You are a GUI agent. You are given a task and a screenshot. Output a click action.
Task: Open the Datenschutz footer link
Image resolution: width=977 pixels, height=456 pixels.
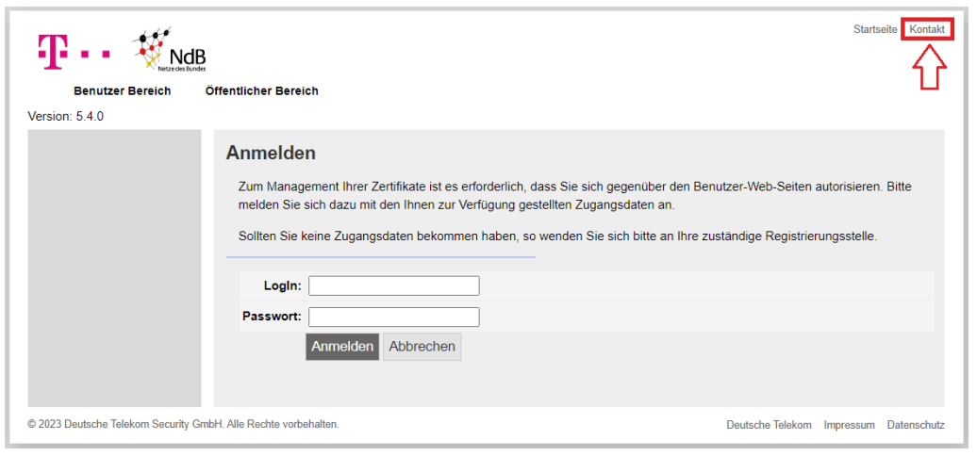click(915, 425)
